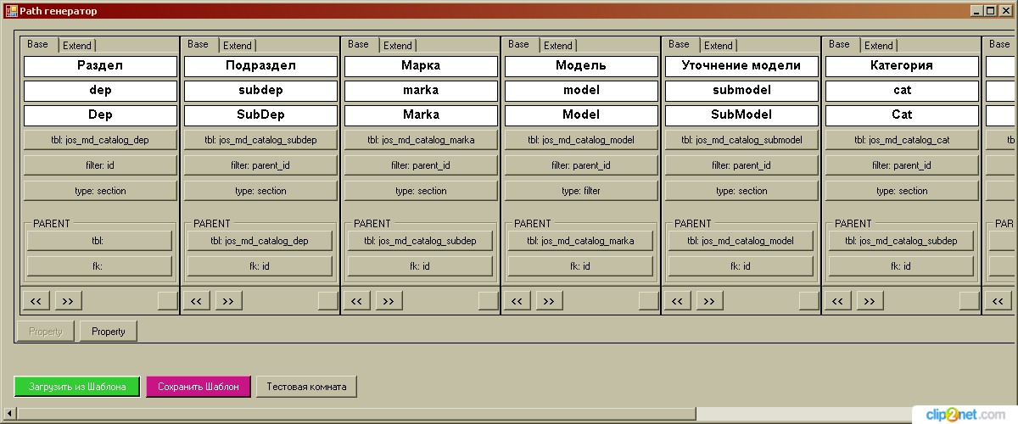Click empty PARENT fk: button in Раздел
Viewport: 1018px width, 424px height.
click(x=99, y=266)
